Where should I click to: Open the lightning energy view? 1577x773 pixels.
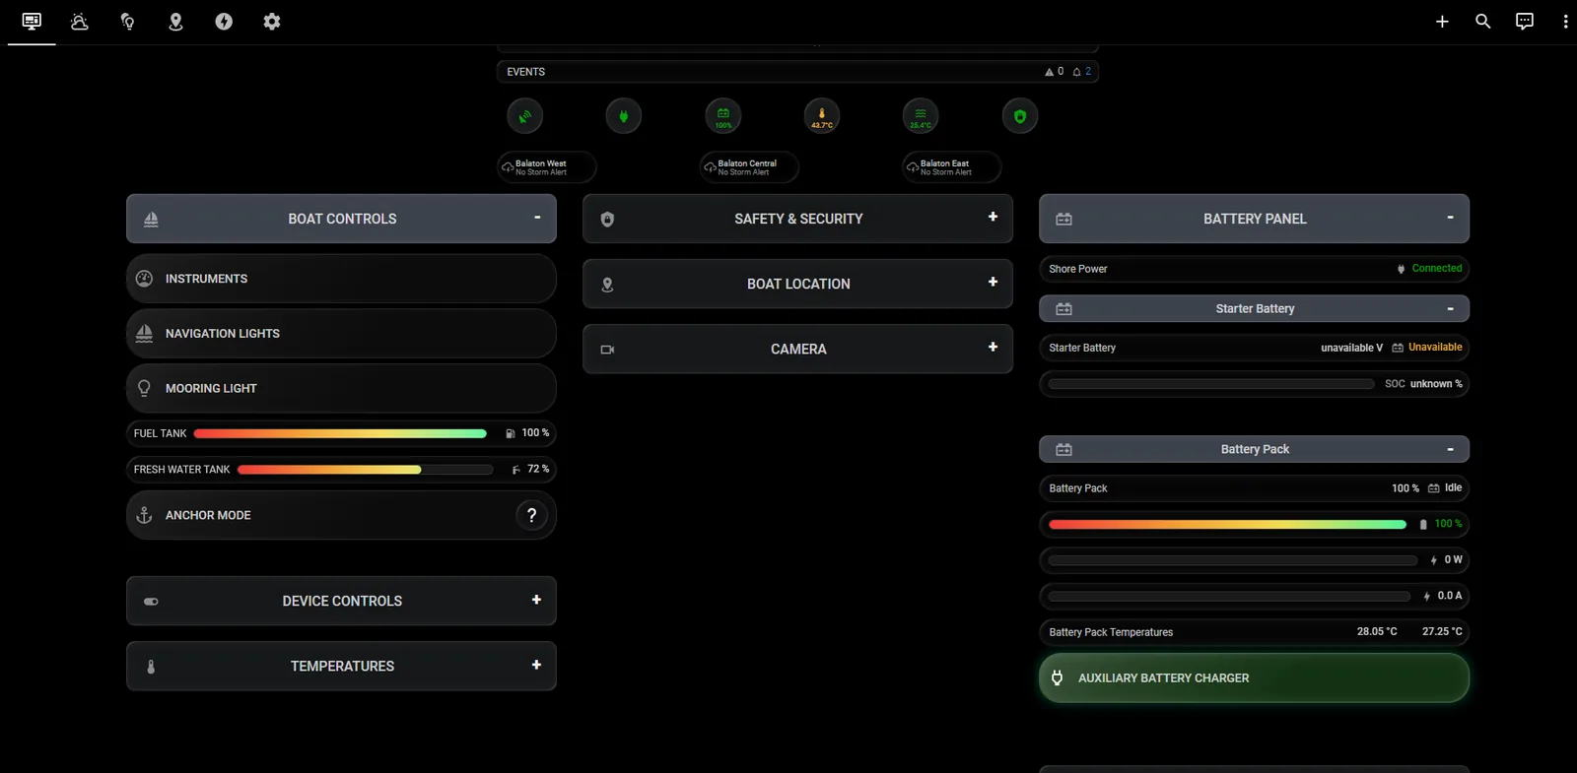pyautogui.click(x=224, y=22)
